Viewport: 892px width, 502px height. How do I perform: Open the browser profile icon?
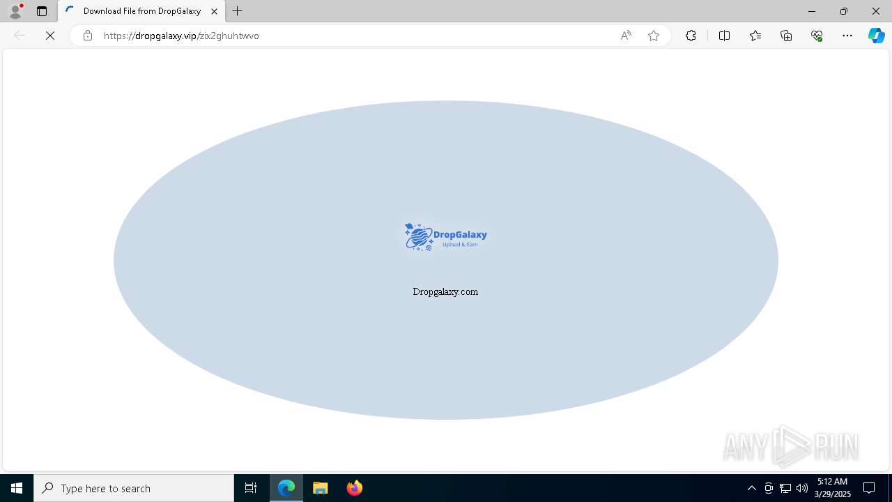coord(15,11)
